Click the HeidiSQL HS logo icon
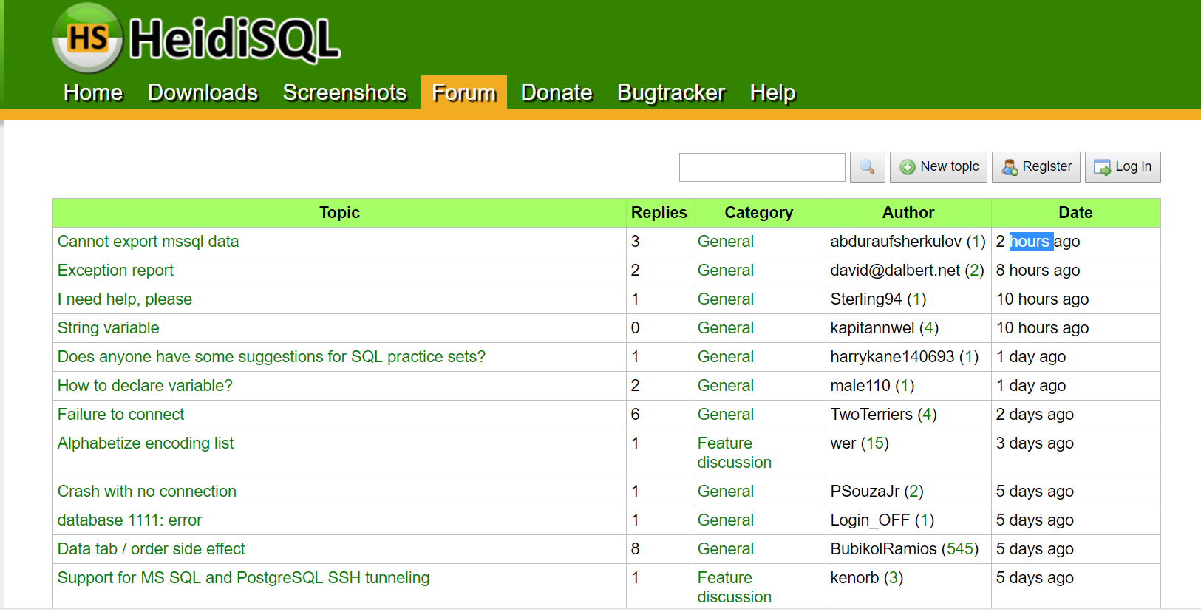Image resolution: width=1201 pixels, height=612 pixels. [88, 38]
